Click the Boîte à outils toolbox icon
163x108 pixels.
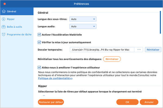point(4,27)
